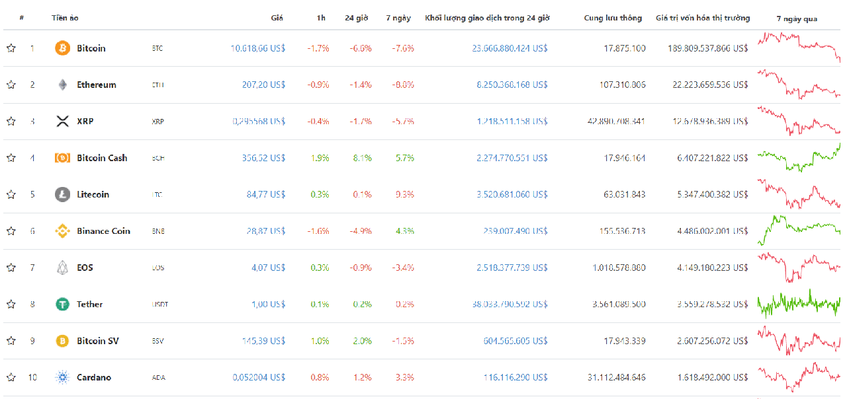Open Ethereum's 7-day sparkline chart
Image resolution: width=847 pixels, height=399 pixels.
click(799, 85)
